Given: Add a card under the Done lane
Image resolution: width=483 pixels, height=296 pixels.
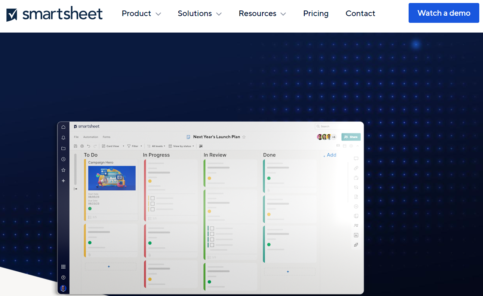Looking at the screenshot, I should (x=290, y=272).
